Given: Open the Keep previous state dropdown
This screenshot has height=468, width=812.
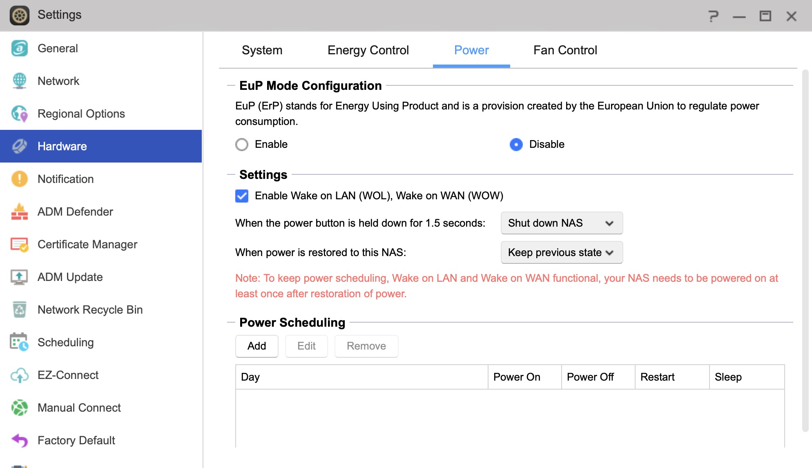Looking at the screenshot, I should (x=562, y=252).
